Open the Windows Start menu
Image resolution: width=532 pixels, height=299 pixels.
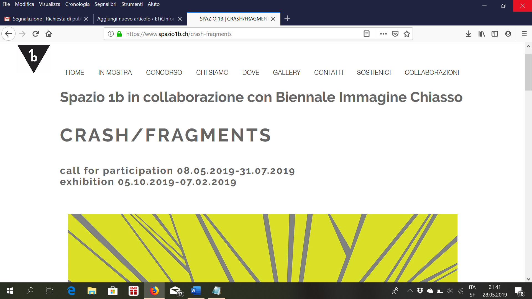(10, 291)
